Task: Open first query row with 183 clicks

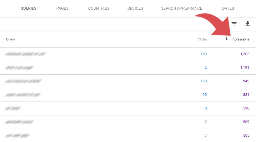Action: [128, 54]
